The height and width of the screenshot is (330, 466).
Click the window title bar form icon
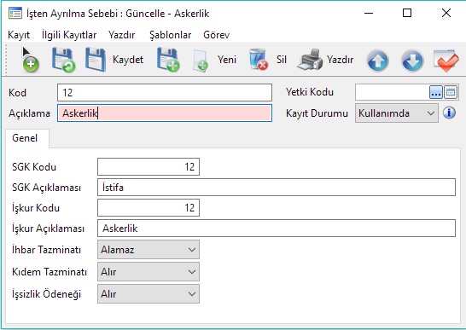click(15, 14)
